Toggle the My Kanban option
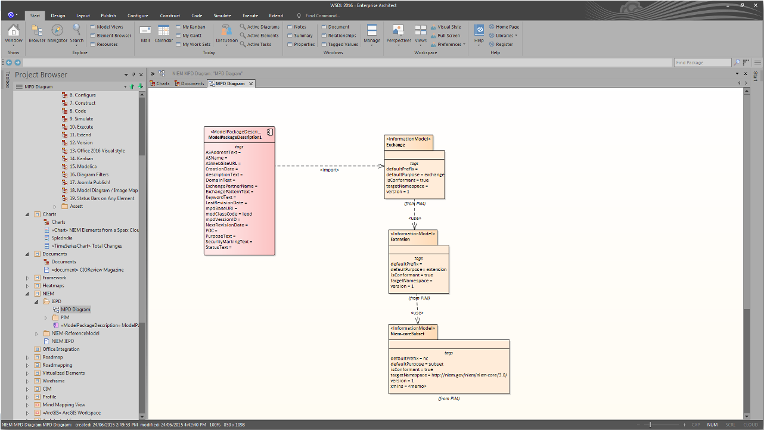 (x=191, y=27)
